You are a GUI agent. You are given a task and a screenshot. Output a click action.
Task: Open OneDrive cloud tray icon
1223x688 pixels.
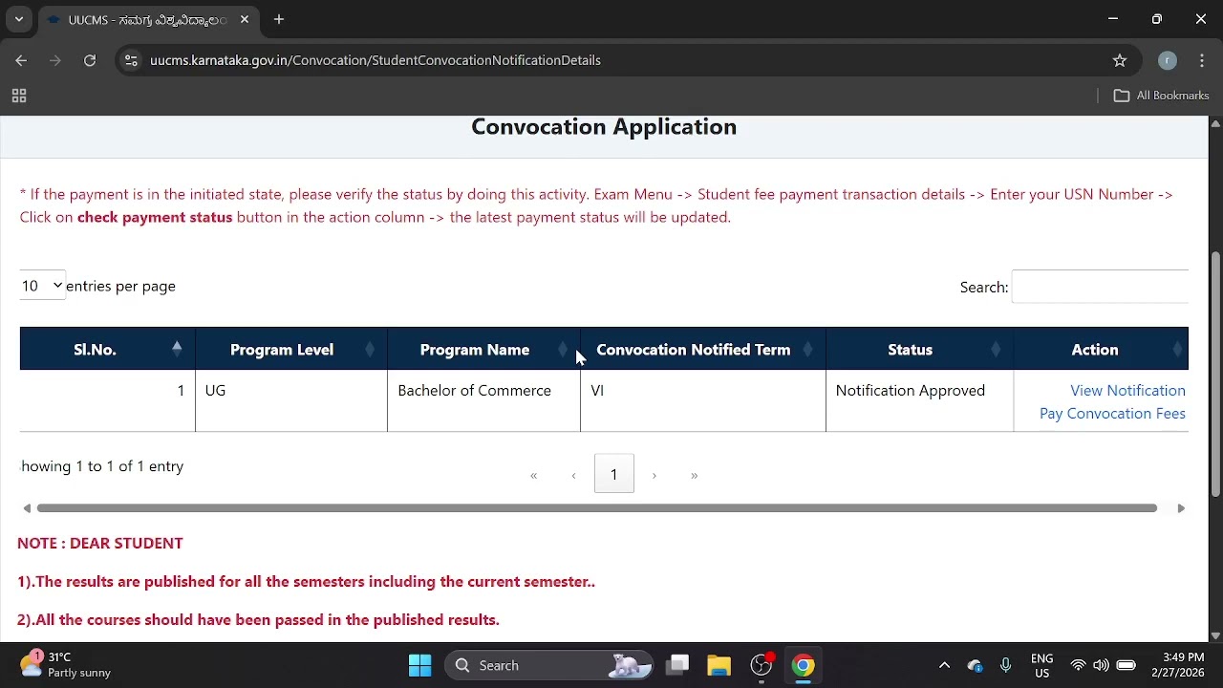[x=976, y=665]
